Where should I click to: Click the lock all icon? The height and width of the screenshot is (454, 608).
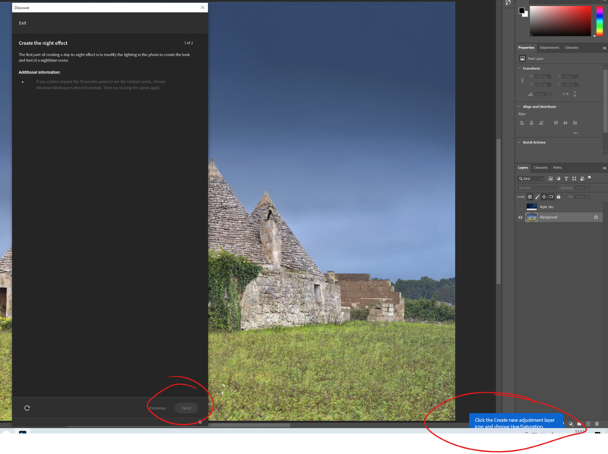pos(559,197)
